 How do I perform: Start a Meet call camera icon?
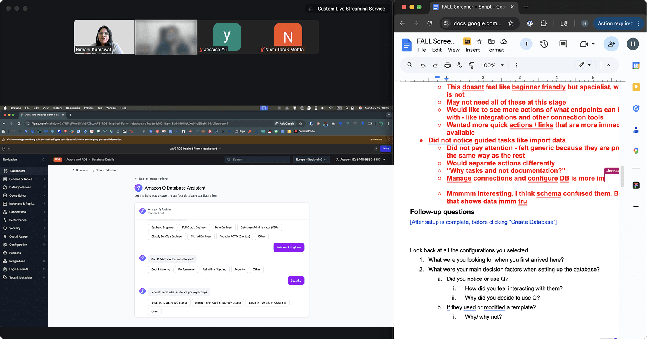[584, 44]
